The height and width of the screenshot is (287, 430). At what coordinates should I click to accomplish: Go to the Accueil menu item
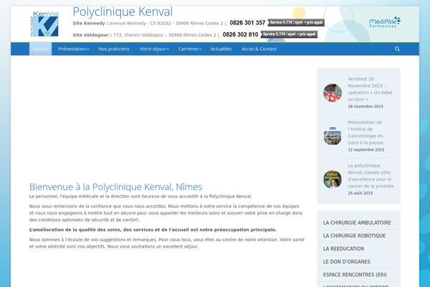point(41,49)
